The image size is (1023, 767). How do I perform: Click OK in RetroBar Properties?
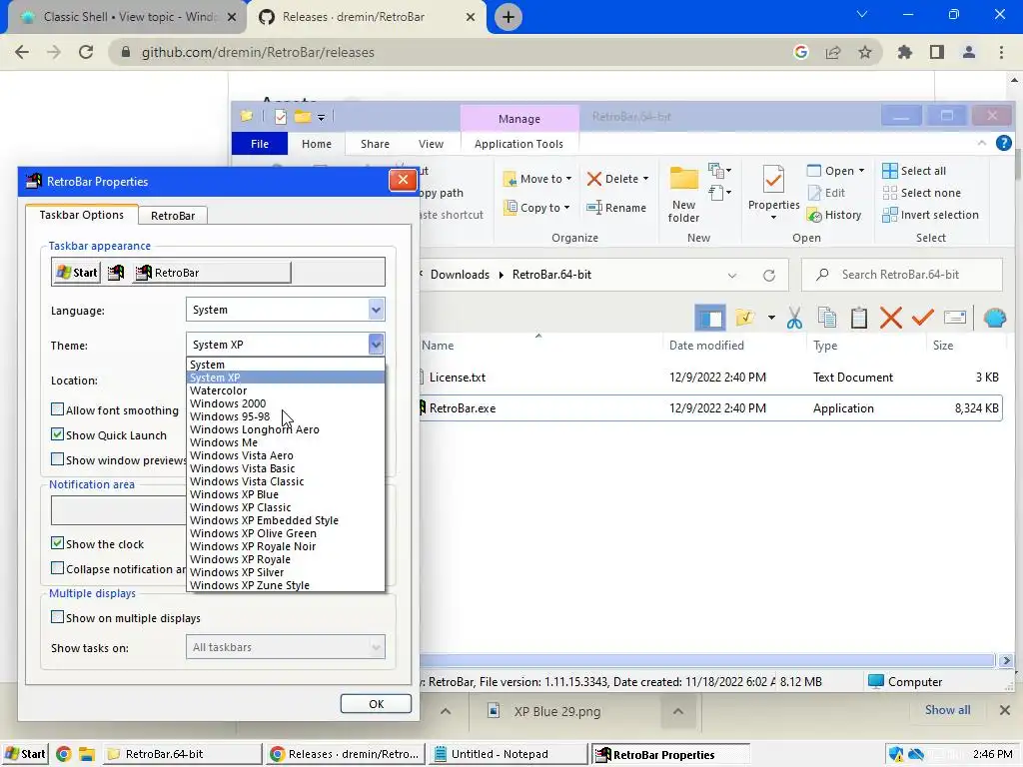click(x=376, y=704)
